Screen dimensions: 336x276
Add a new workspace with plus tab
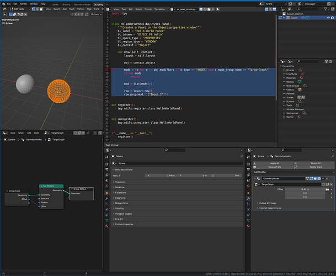pyautogui.click(x=107, y=4)
